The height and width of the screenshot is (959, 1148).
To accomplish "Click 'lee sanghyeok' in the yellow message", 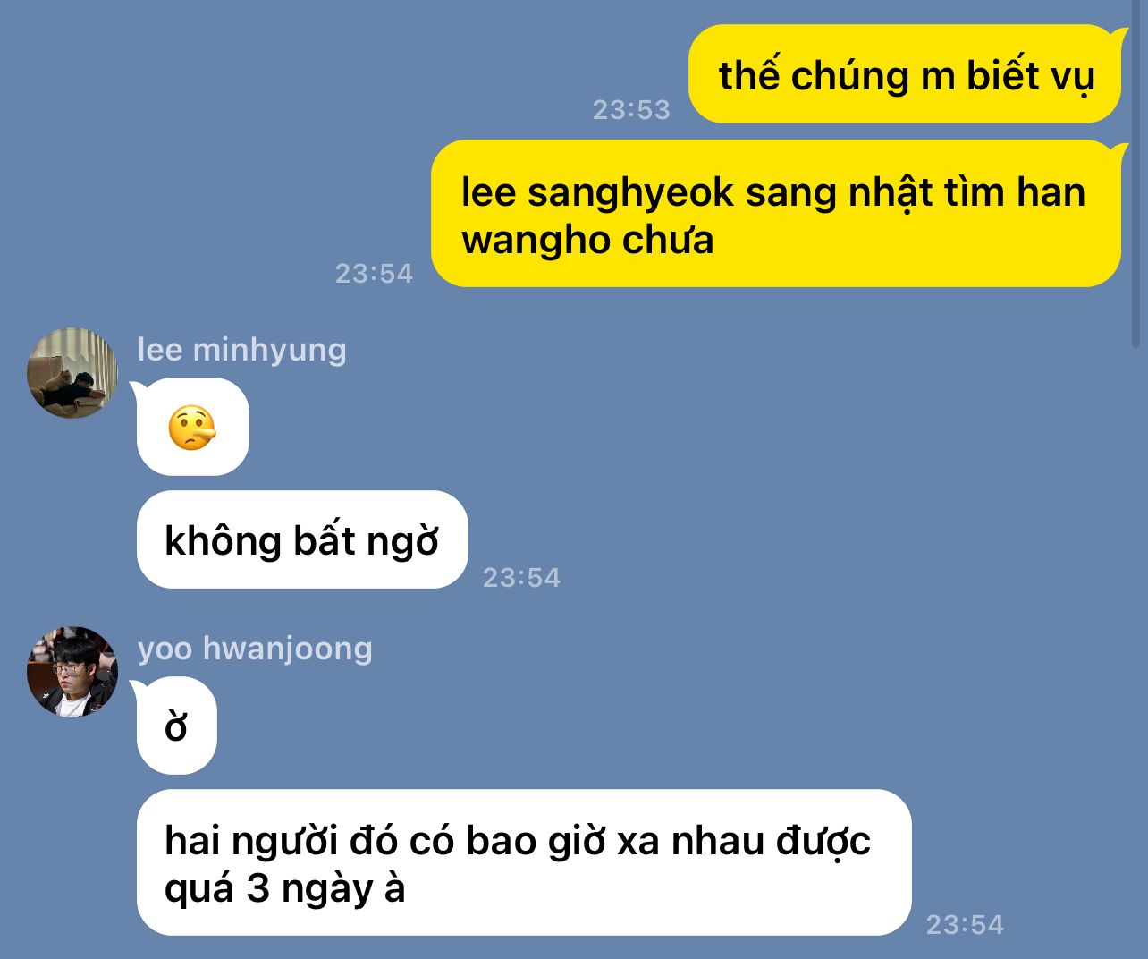I will tap(597, 192).
